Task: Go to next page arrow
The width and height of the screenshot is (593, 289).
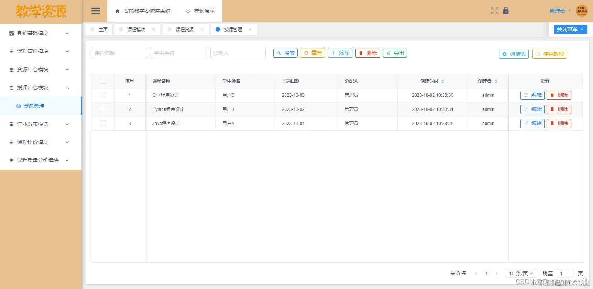Action: tap(497, 273)
